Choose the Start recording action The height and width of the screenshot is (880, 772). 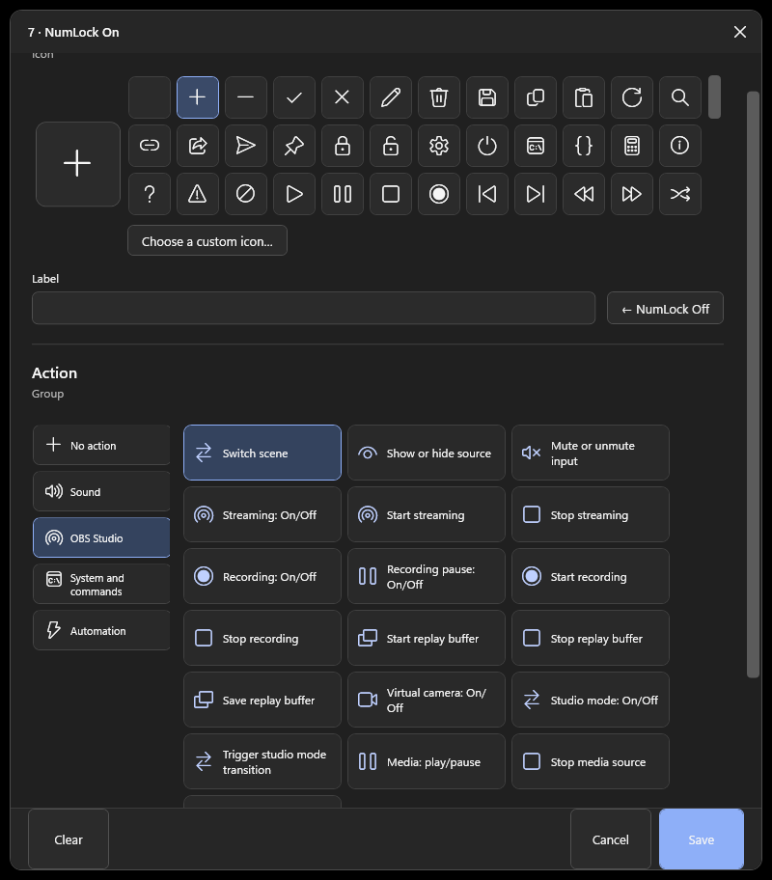590,576
